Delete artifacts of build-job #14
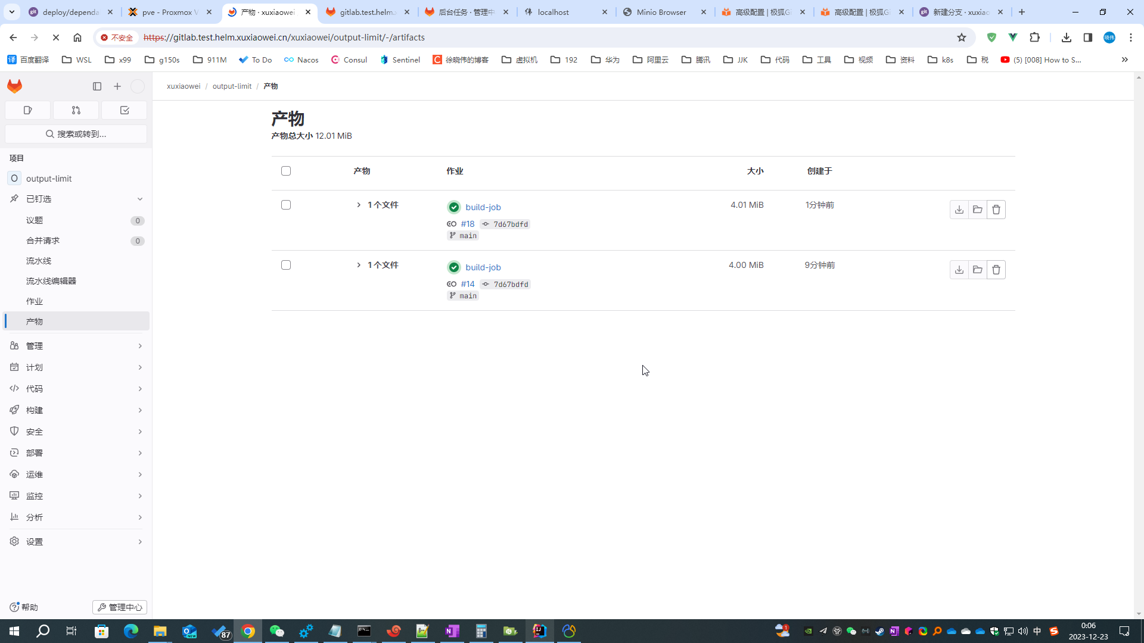 996,270
